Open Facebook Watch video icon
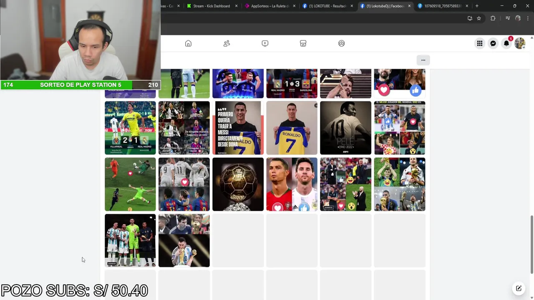Viewport: 534px width, 300px height. [265, 43]
